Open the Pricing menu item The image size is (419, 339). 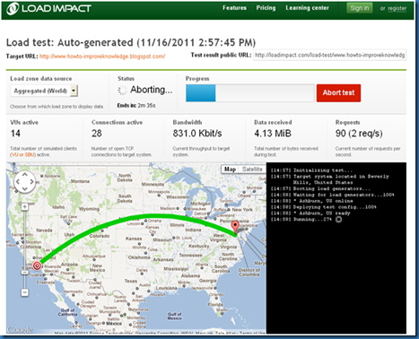pos(266,8)
